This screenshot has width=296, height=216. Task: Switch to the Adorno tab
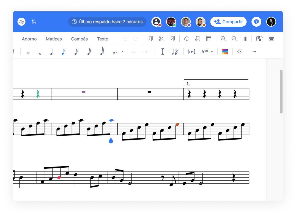coord(29,39)
